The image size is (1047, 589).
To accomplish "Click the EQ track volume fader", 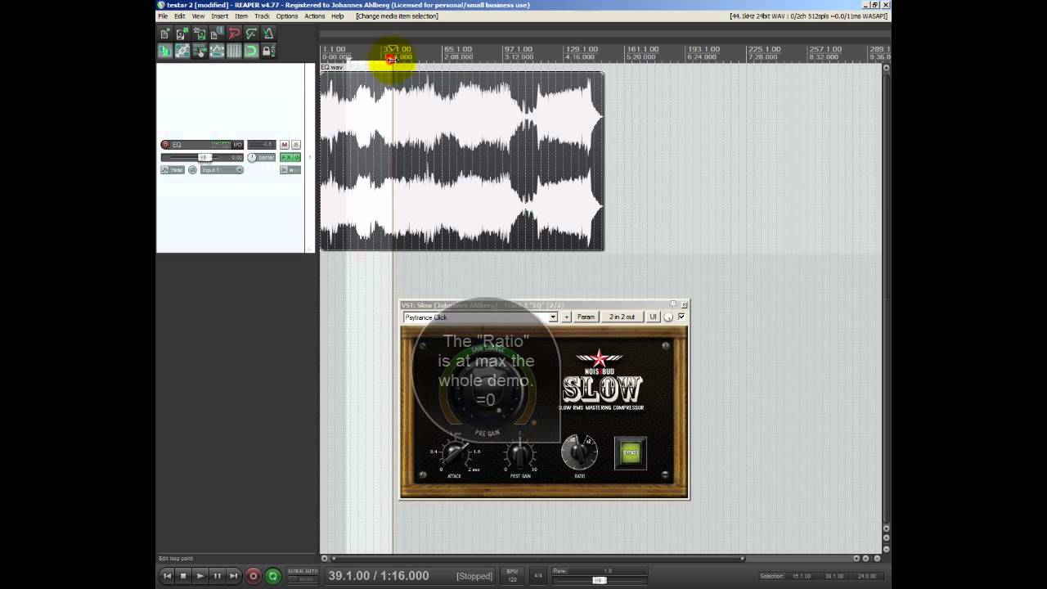I will pos(204,157).
